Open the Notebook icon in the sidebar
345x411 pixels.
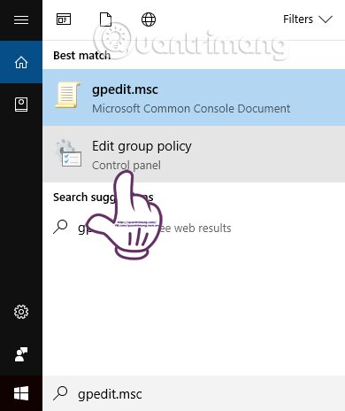(x=21, y=105)
